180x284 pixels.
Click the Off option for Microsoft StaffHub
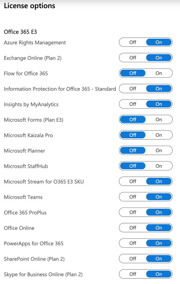click(133, 166)
